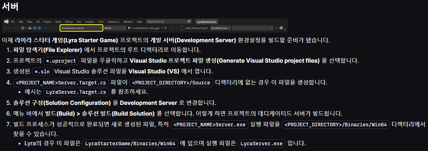Click the Open File folder icon
Screen dimensions: 428x151
click(30, 28)
